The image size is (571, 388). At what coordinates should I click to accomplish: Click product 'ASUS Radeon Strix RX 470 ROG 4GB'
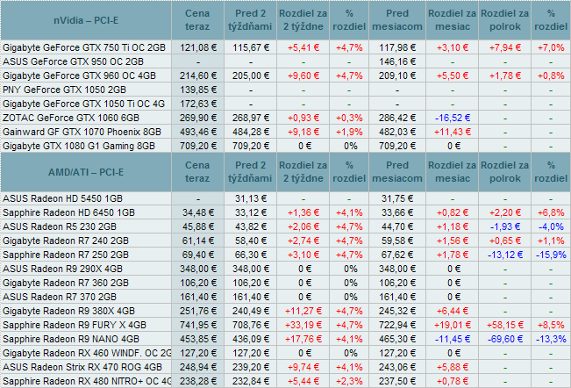(82, 367)
